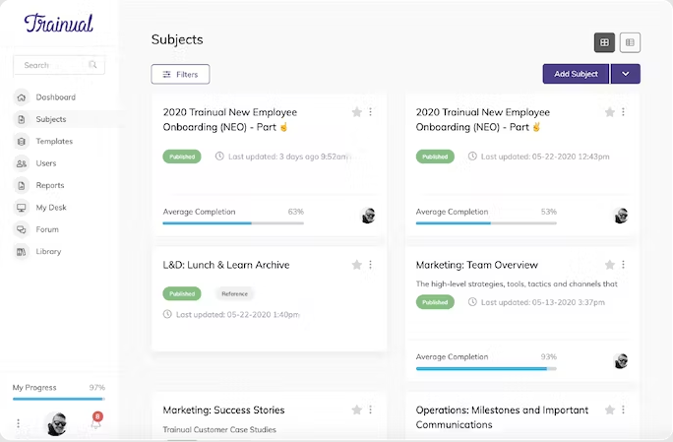Screen dimensions: 673x442
Task: Expand the Add Subject dropdown arrow
Action: click(x=626, y=74)
